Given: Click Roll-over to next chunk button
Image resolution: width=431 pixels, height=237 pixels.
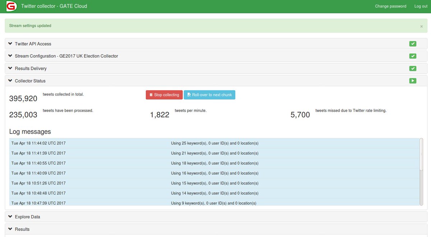Looking at the screenshot, I should coord(209,95).
